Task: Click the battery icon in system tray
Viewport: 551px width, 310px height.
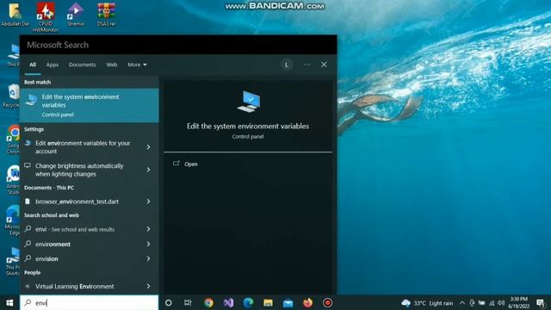Action: click(481, 303)
